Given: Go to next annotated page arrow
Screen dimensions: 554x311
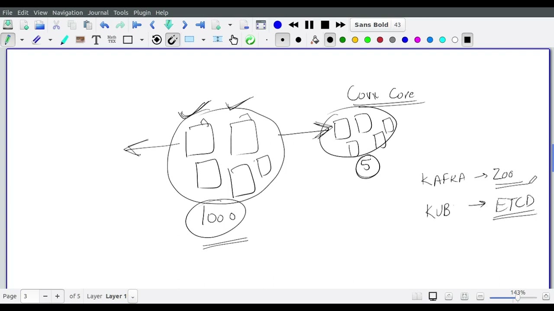Looking at the screenshot, I should (169, 25).
